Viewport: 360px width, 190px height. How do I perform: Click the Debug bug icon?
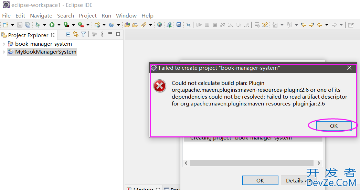click(38, 25)
